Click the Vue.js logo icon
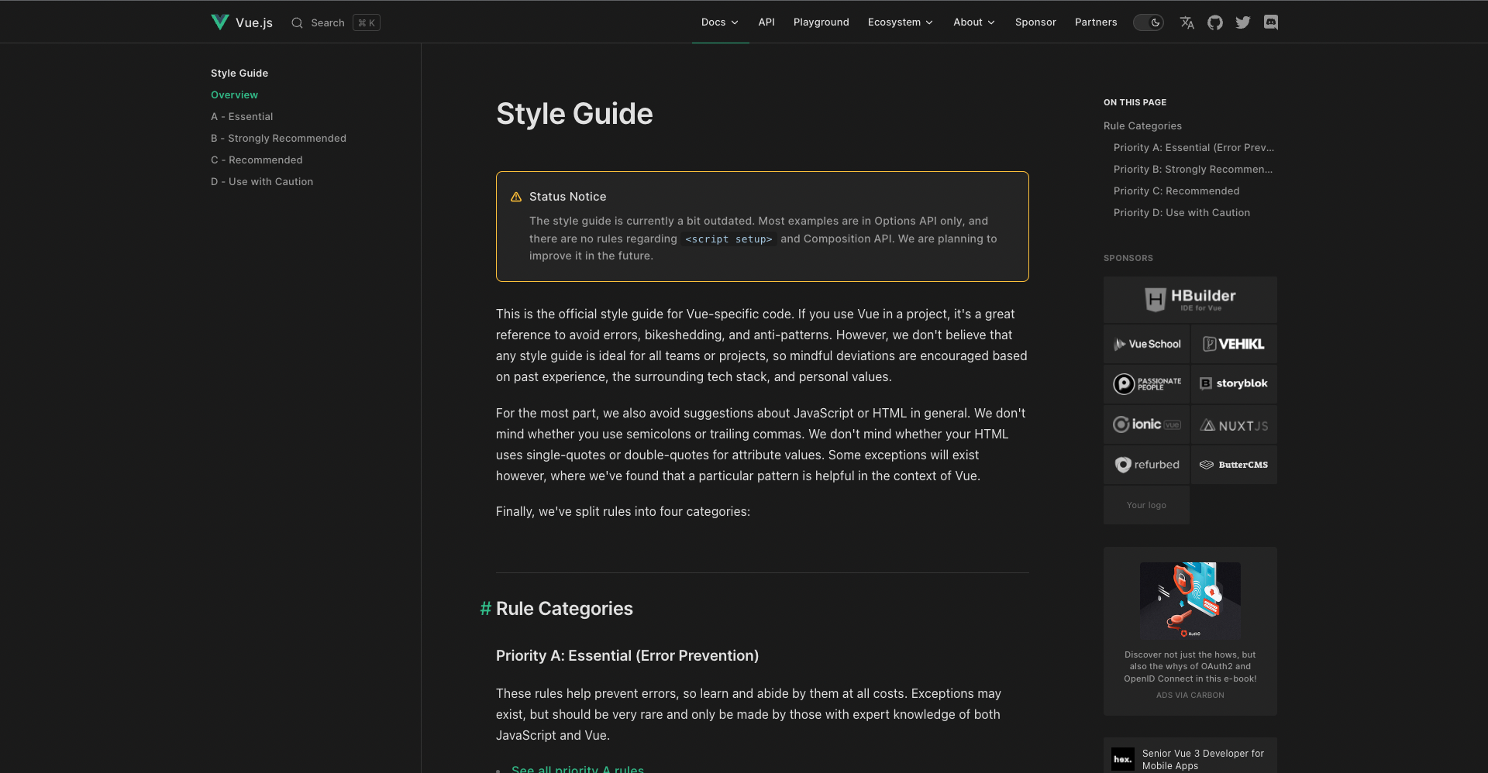This screenshot has height=773, width=1488. click(220, 22)
